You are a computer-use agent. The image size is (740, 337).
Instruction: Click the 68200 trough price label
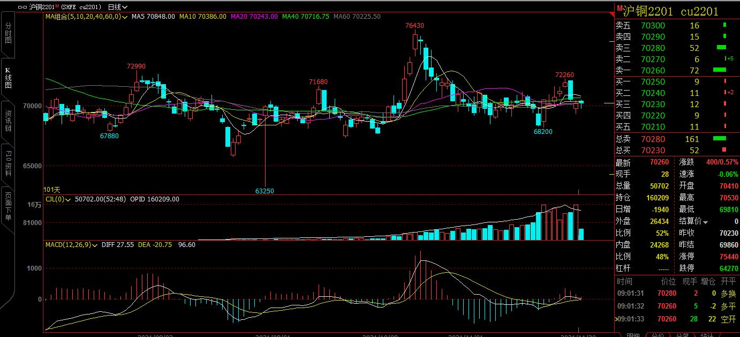(543, 132)
